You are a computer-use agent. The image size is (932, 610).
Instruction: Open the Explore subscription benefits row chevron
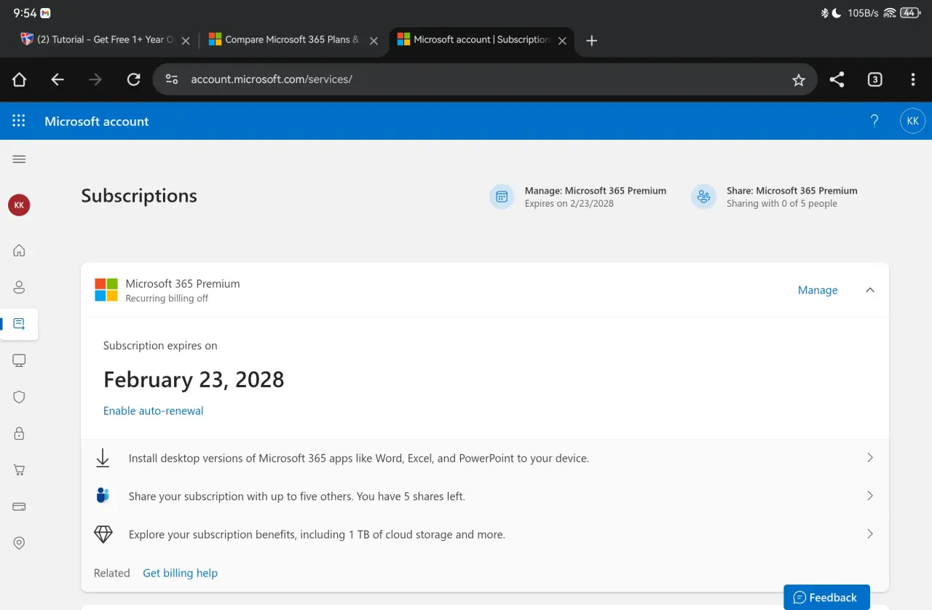coord(869,534)
